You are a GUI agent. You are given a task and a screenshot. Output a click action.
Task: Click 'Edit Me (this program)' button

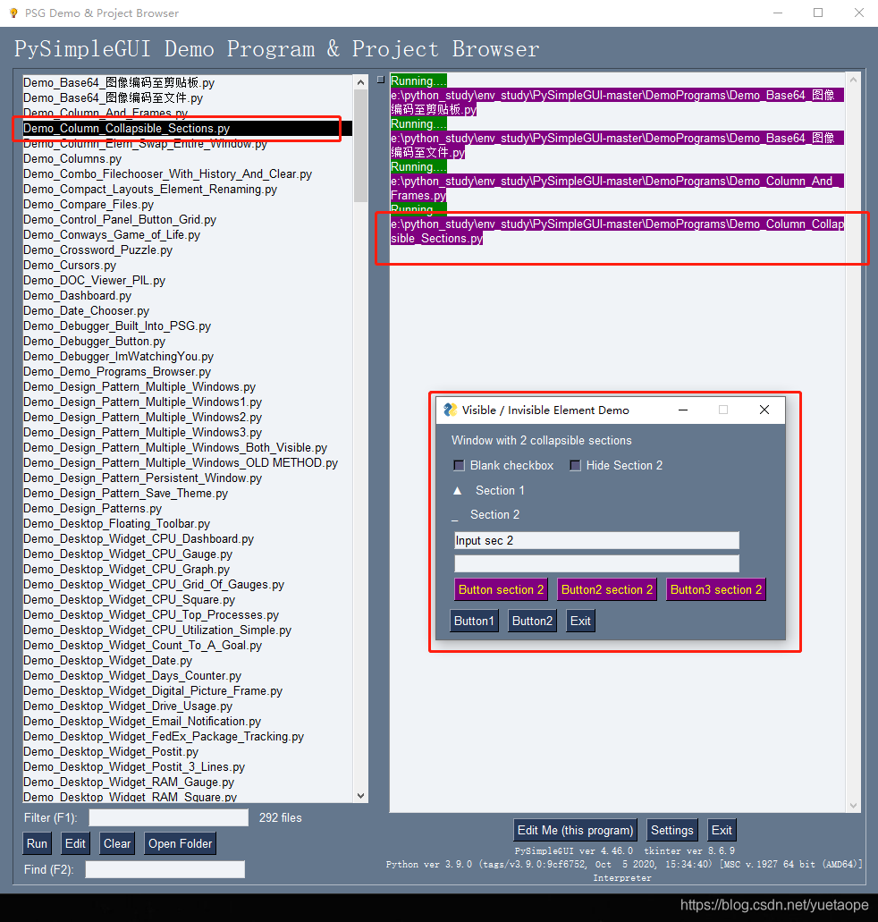pyautogui.click(x=575, y=830)
